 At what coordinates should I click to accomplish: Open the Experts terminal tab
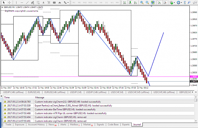click(126, 125)
